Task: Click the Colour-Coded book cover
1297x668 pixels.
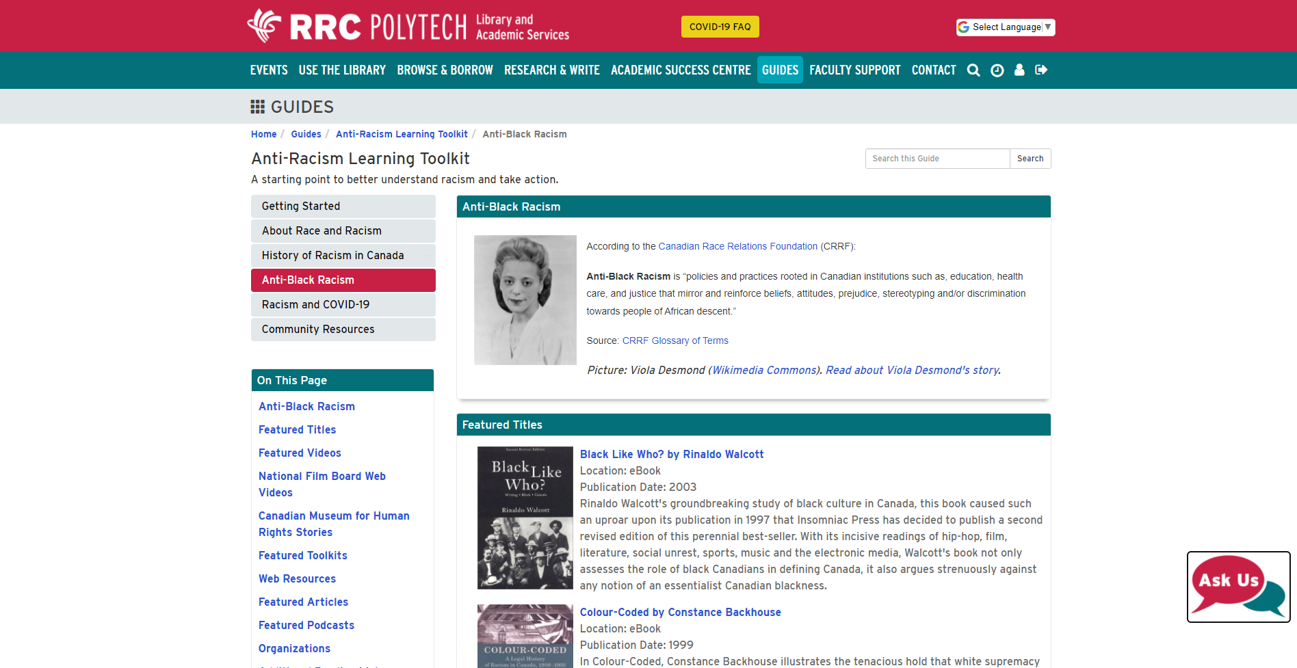Action: pos(525,636)
